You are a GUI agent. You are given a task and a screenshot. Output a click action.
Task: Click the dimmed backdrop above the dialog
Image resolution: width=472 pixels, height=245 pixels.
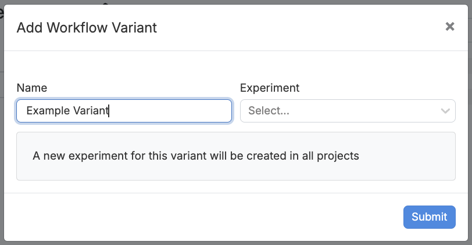point(233,2)
